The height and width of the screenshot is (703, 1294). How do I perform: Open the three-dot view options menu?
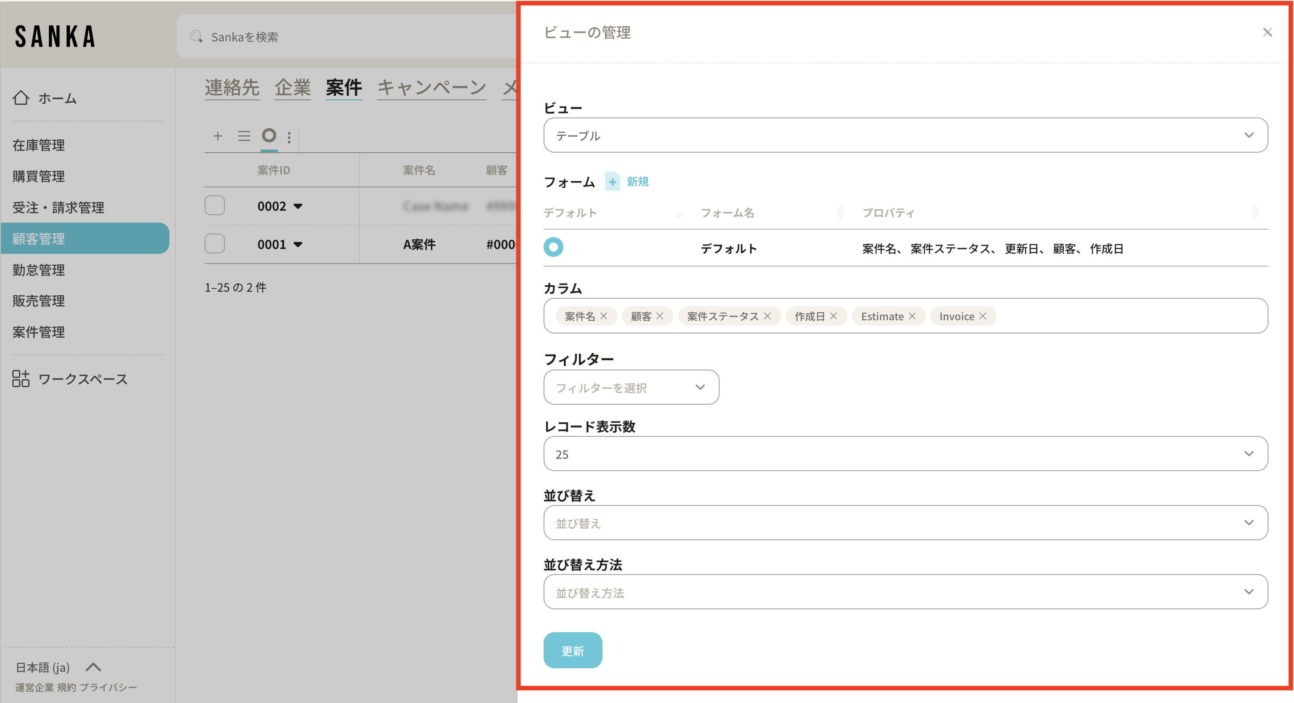coord(289,137)
